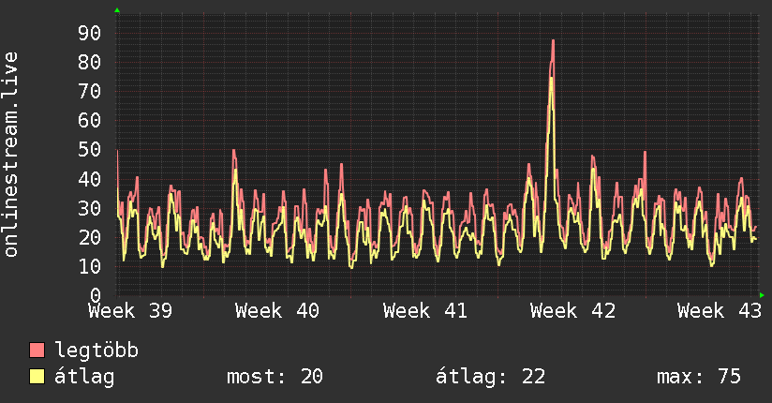Click the 60 y-axis value
This screenshot has width=772, height=403.
pyautogui.click(x=90, y=121)
